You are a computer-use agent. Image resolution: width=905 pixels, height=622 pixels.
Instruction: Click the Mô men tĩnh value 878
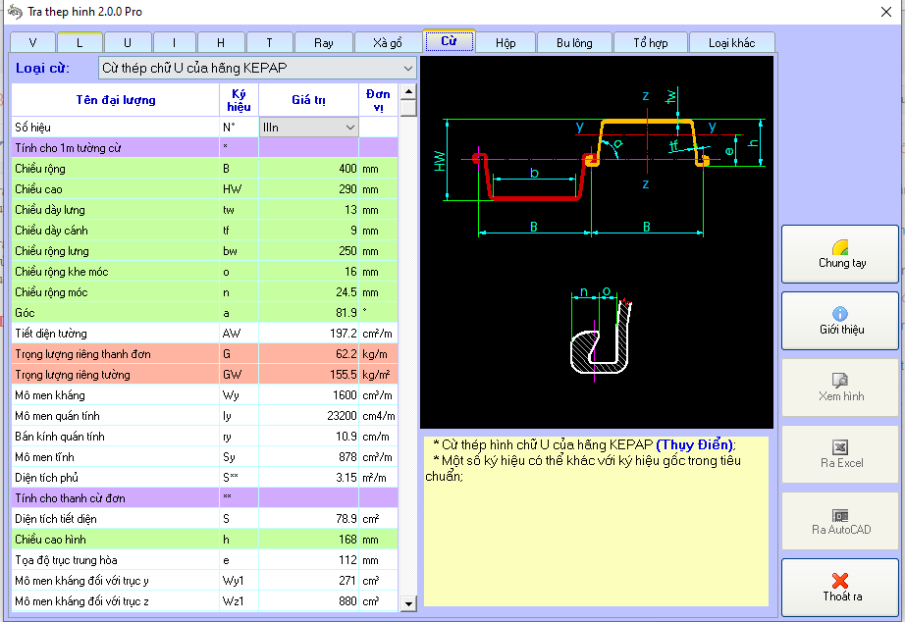tap(309, 457)
